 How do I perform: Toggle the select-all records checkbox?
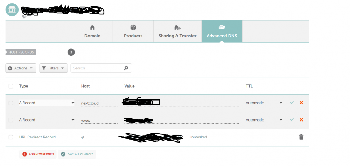11,86
